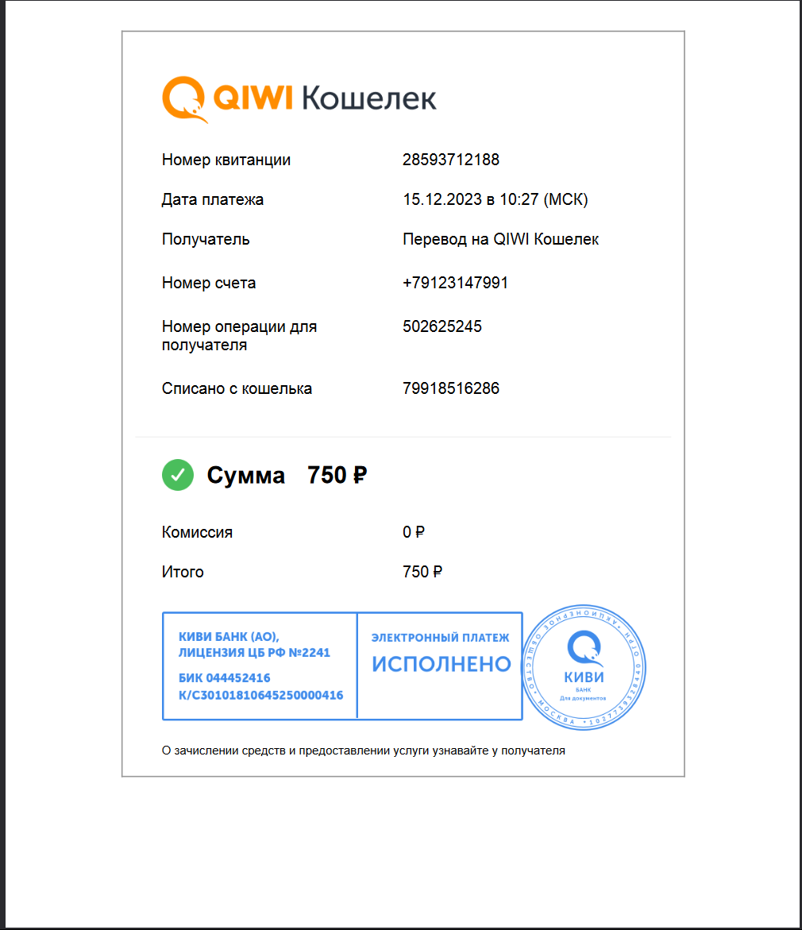Click the 'QIWI Кошелек' heading text
802x930 pixels.
click(x=325, y=98)
